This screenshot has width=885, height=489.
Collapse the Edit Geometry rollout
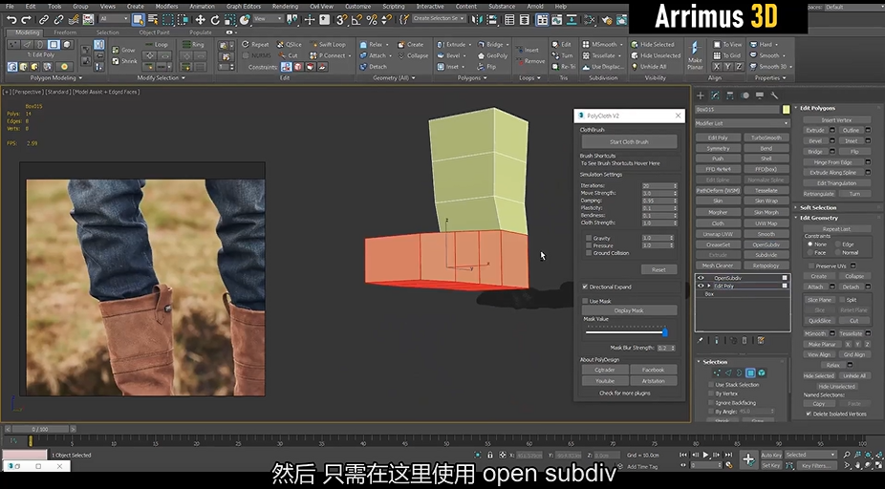click(x=818, y=218)
